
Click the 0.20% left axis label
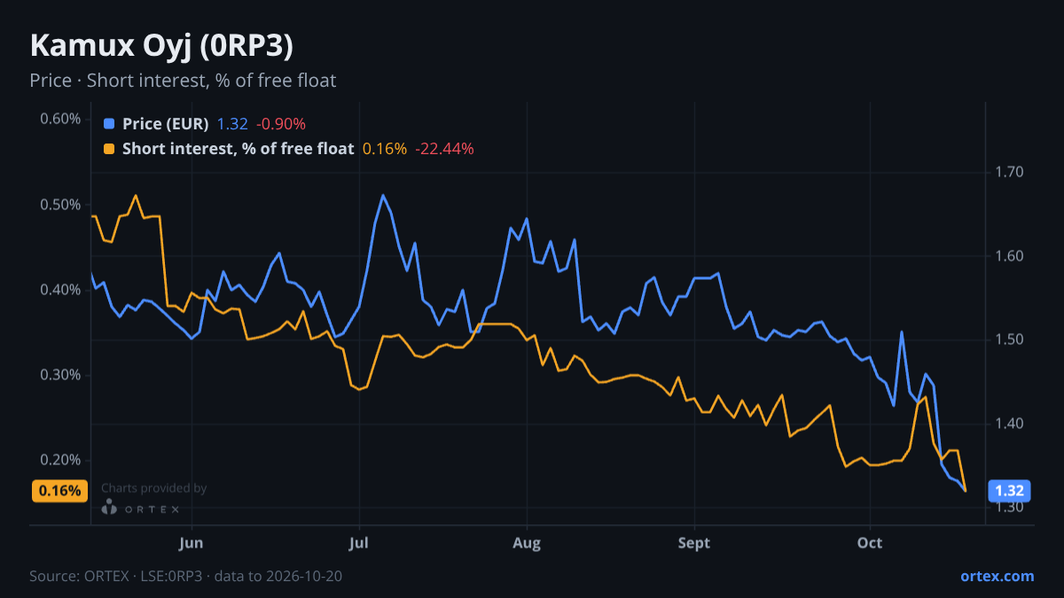point(60,460)
